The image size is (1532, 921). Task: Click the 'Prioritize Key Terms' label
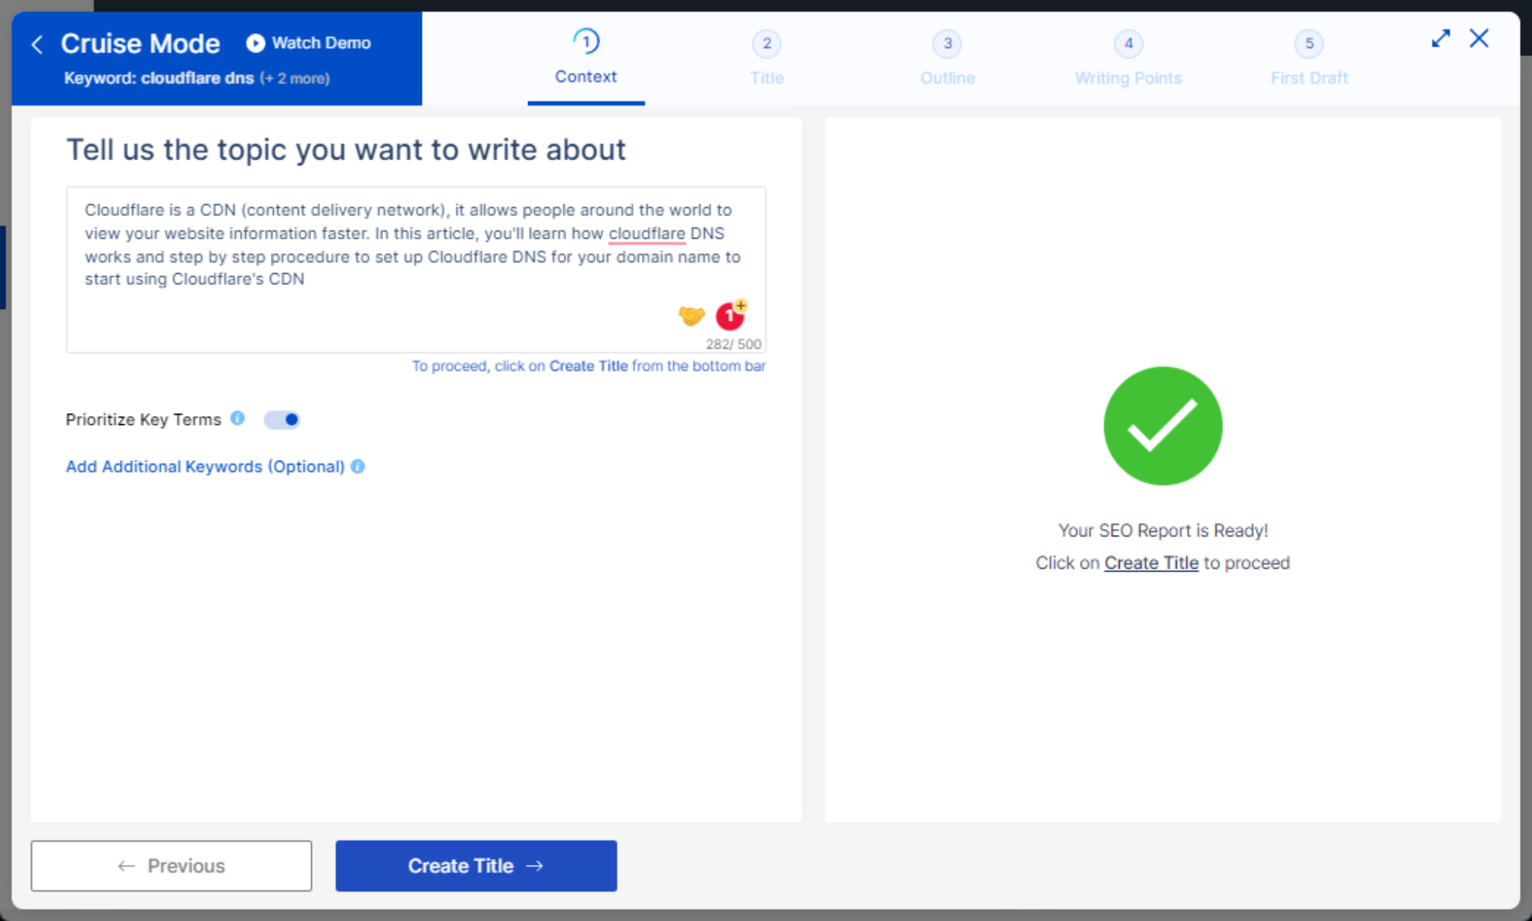[x=144, y=420]
